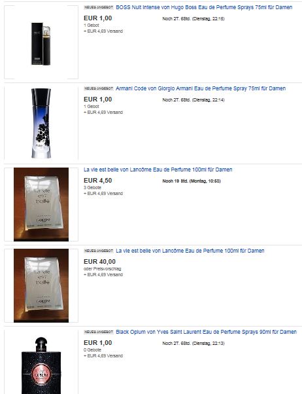
Task: Select the La vie est belle photo with 3 Gebote
Action: coord(41,204)
